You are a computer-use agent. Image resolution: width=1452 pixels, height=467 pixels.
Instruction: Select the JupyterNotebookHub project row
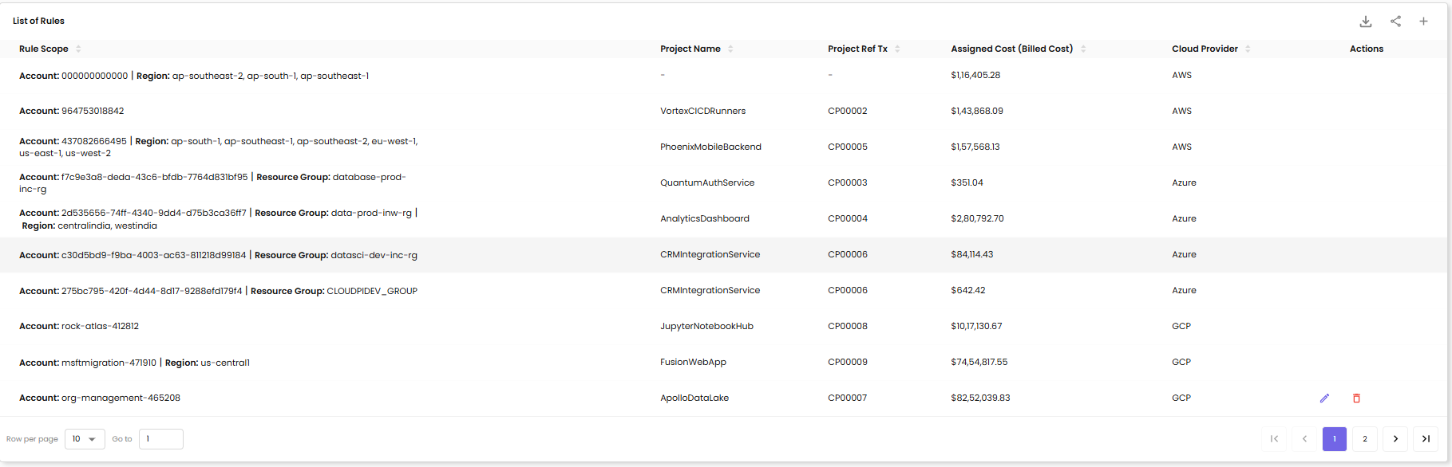coord(706,327)
